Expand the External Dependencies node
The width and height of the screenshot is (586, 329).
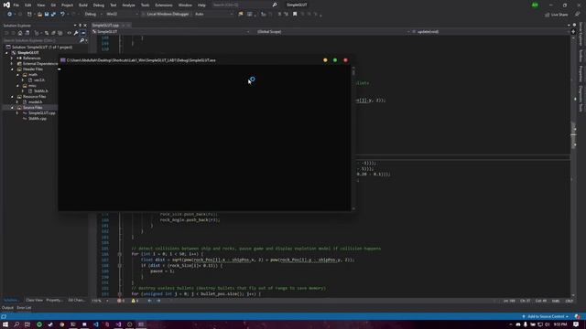pos(12,64)
